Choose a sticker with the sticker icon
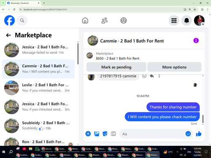The width and height of the screenshot is (211, 158). pyautogui.click(x=105, y=134)
